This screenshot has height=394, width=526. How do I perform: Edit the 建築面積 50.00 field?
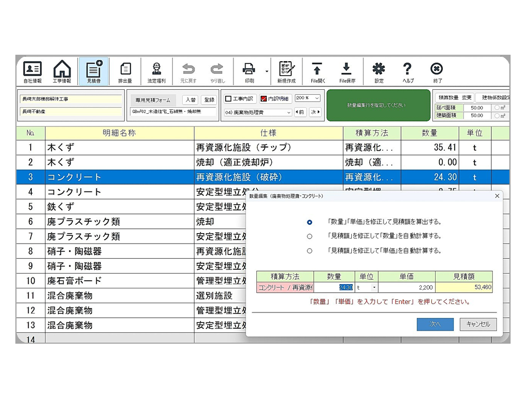pos(477,115)
